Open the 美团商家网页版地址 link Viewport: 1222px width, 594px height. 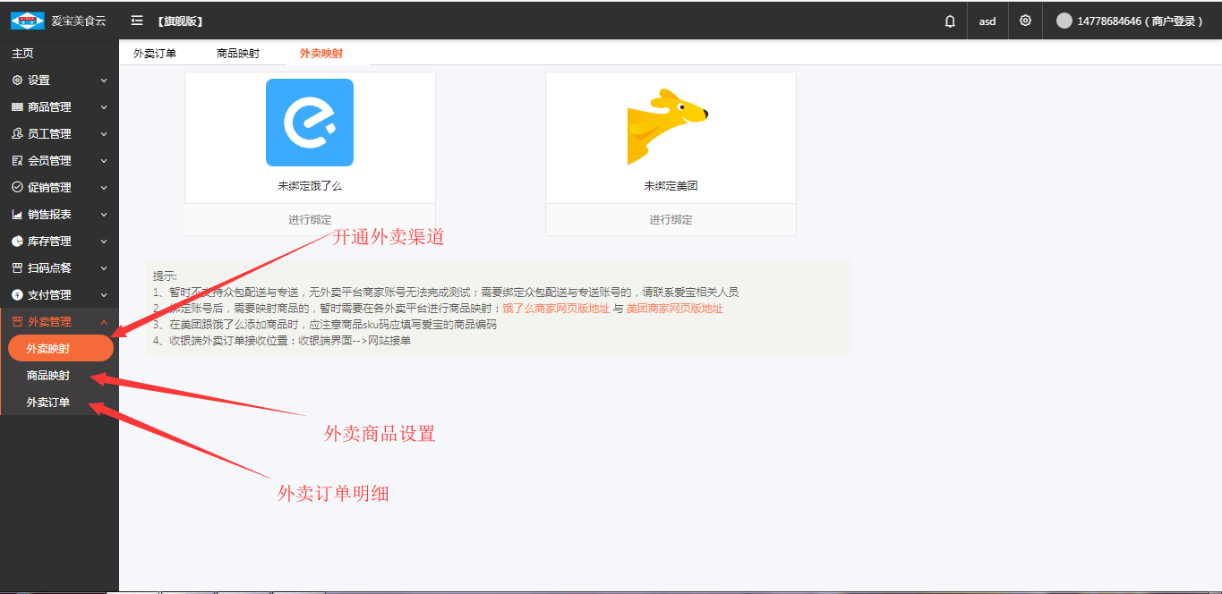[x=674, y=309]
